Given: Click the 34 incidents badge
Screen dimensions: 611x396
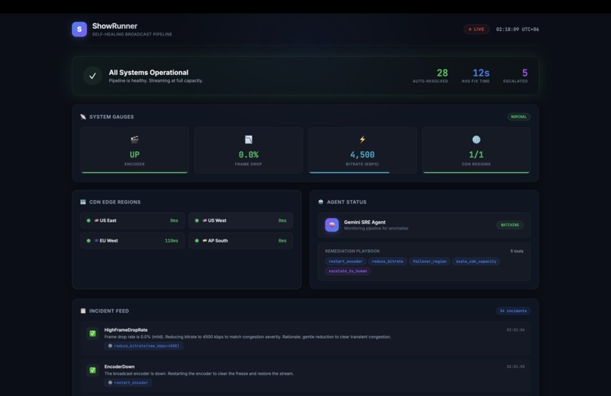Looking at the screenshot, I should [513, 310].
